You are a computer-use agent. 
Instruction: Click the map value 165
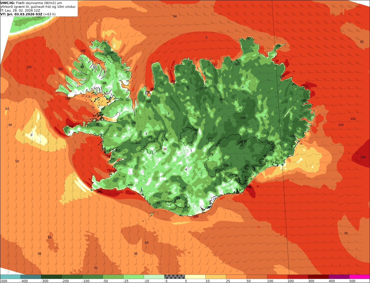pos(83,51)
